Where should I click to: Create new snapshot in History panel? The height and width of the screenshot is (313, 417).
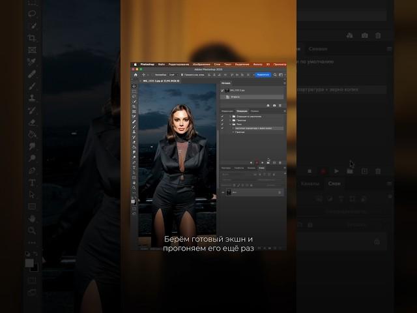tap(274, 106)
